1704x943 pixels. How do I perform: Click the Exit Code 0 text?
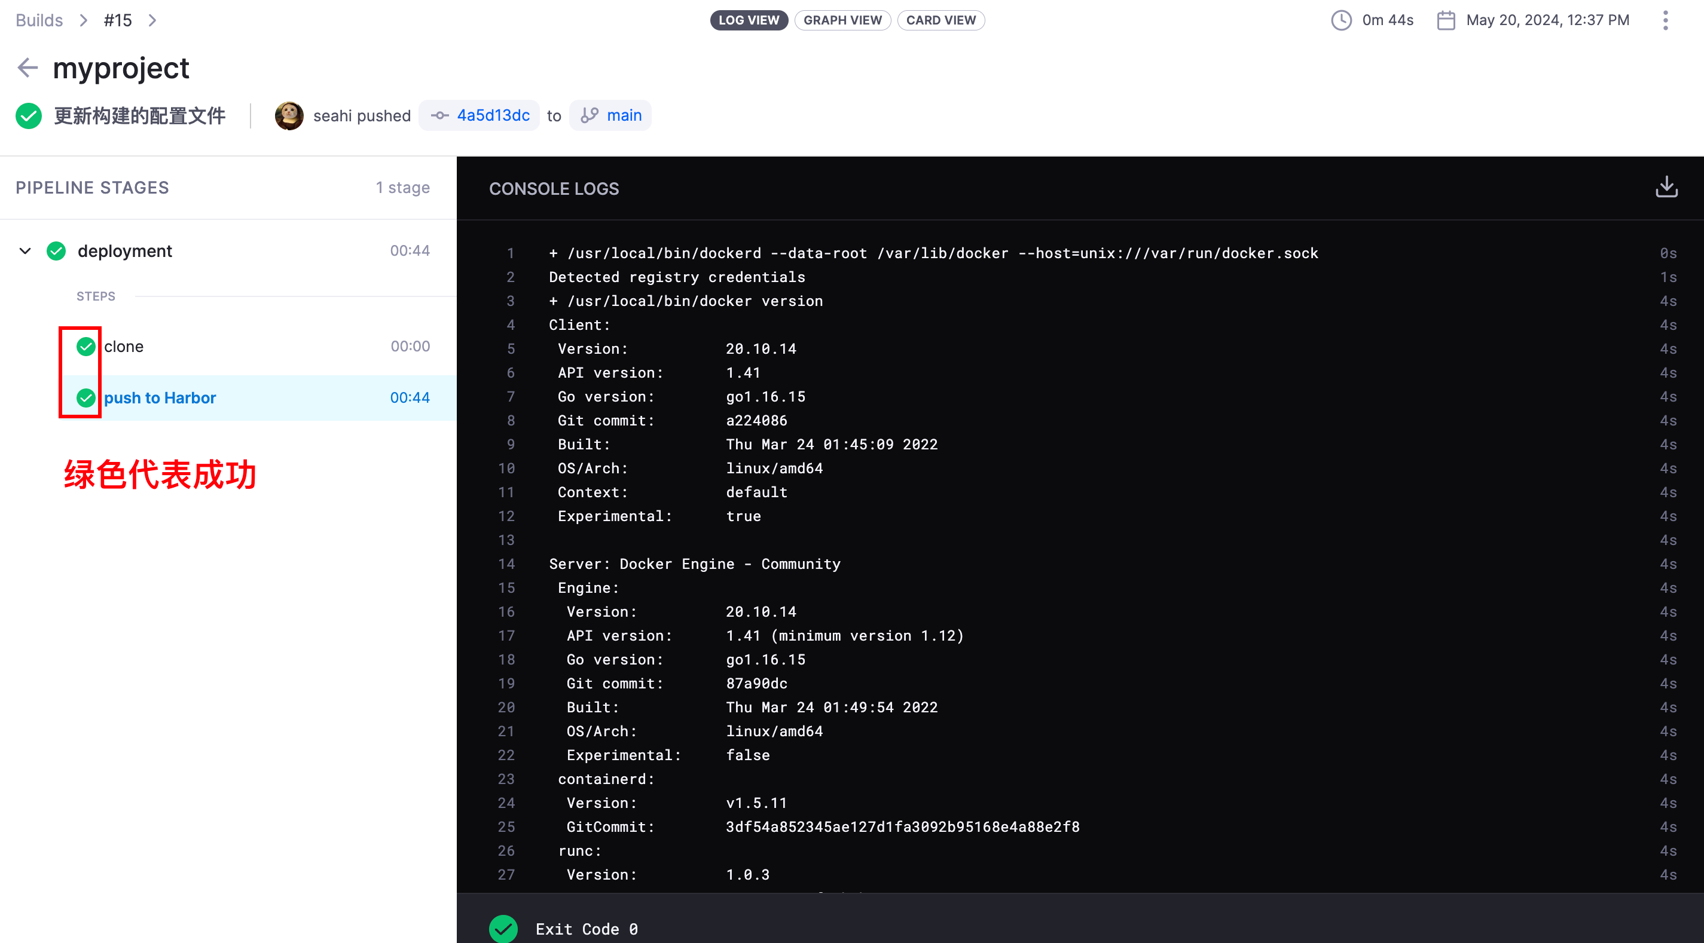point(587,929)
